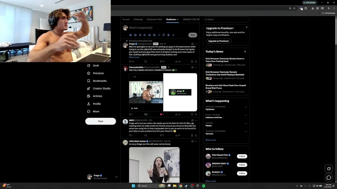Bookmark Drago's pinned post
The width and height of the screenshot is (337, 189).
click(192, 61)
